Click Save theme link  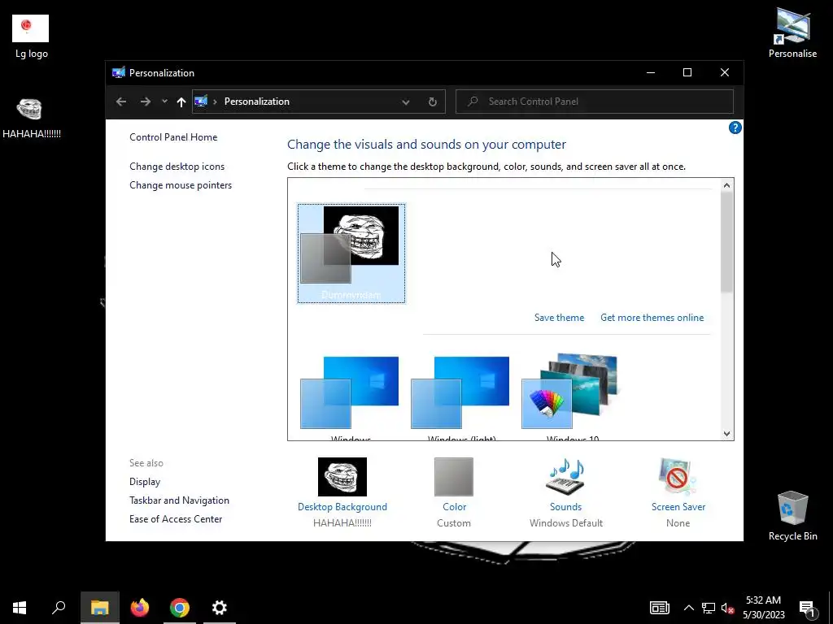point(559,318)
